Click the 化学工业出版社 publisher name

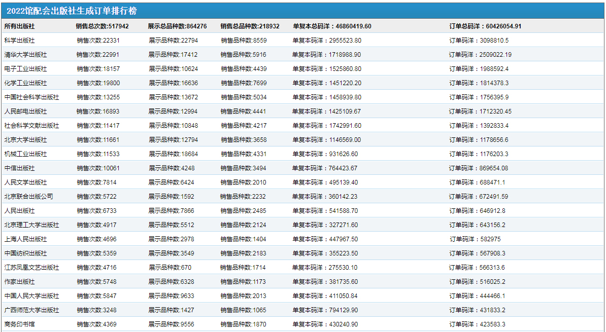(x=25, y=83)
